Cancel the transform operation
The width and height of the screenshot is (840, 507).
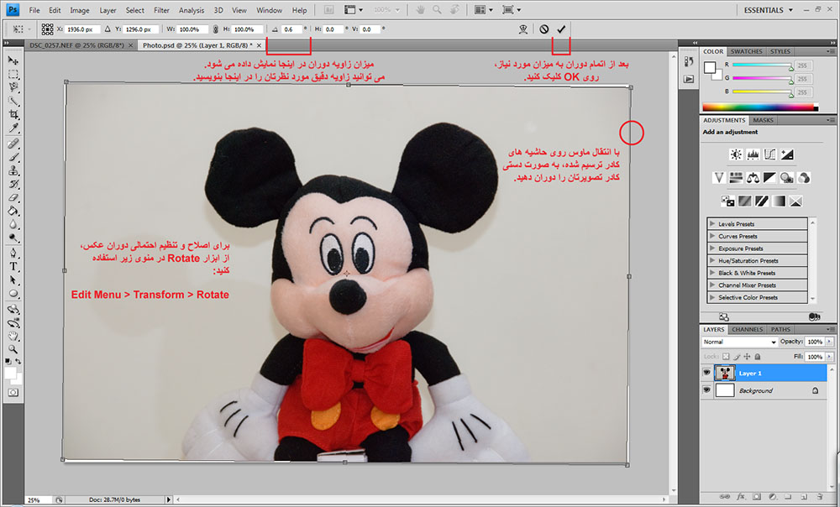click(x=544, y=29)
